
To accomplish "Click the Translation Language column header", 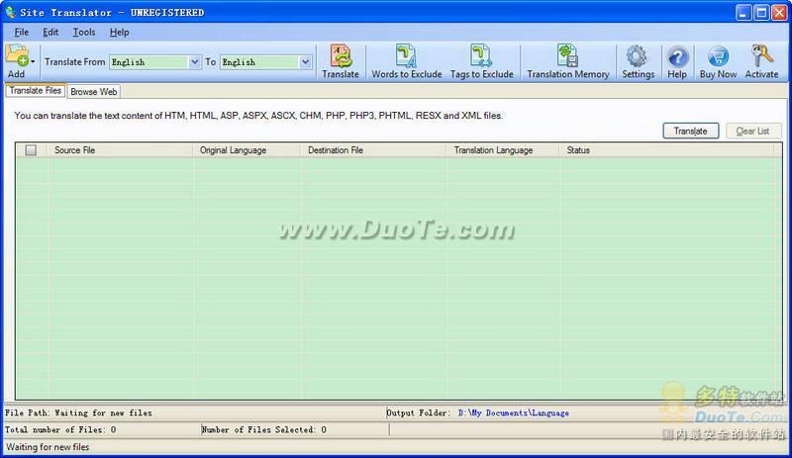I will [x=503, y=150].
